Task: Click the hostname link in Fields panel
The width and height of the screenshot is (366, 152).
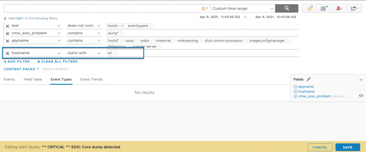Action: (306, 91)
